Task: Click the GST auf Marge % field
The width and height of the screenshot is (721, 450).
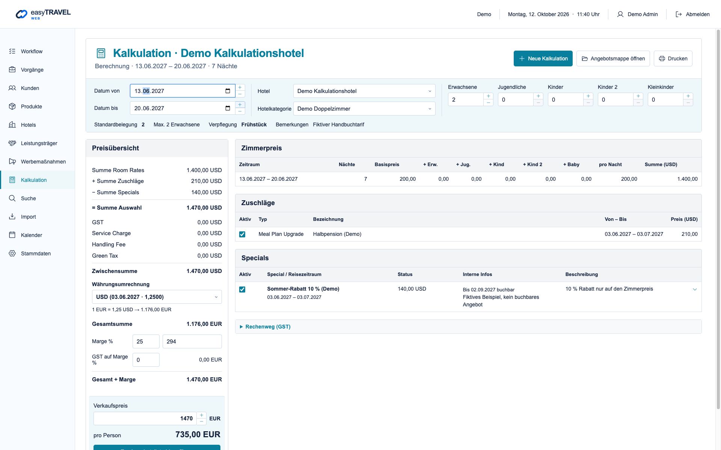Action: 146,360
